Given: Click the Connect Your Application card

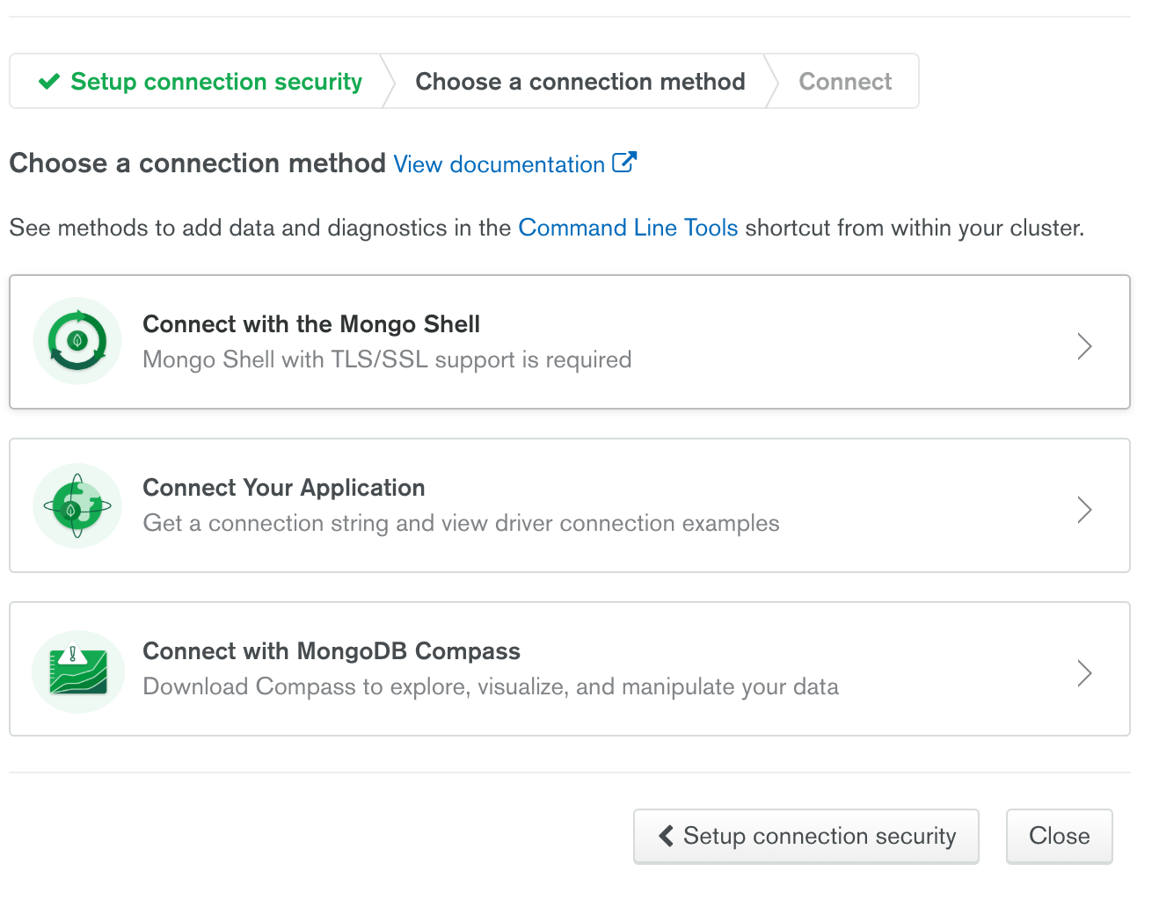Looking at the screenshot, I should pos(570,504).
